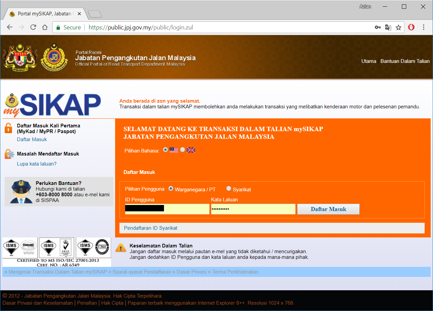Select Malay language radio button
Image resolution: width=433 pixels, height=311 pixels.
[x=165, y=150]
